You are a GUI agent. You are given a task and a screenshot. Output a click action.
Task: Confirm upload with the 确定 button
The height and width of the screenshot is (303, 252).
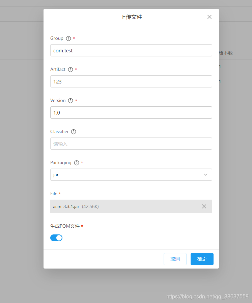click(202, 259)
